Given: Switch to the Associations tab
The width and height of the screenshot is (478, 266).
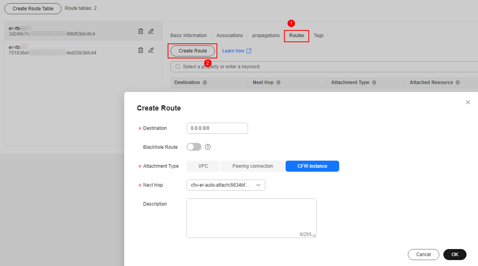Looking at the screenshot, I should (x=230, y=36).
